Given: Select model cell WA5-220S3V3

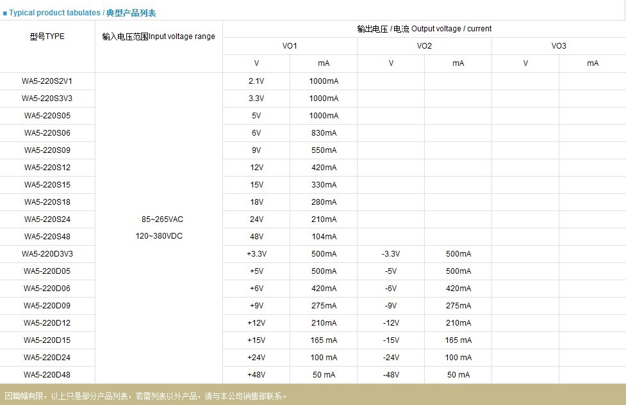Looking at the screenshot, I should 47,98.
